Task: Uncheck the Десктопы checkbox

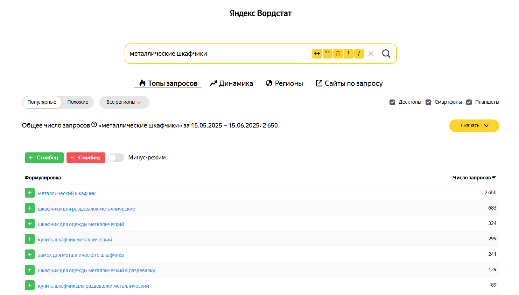Action: [x=392, y=102]
